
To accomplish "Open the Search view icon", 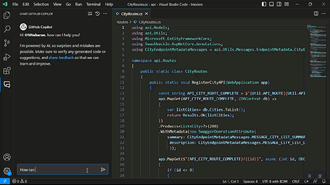I will [7, 29].
